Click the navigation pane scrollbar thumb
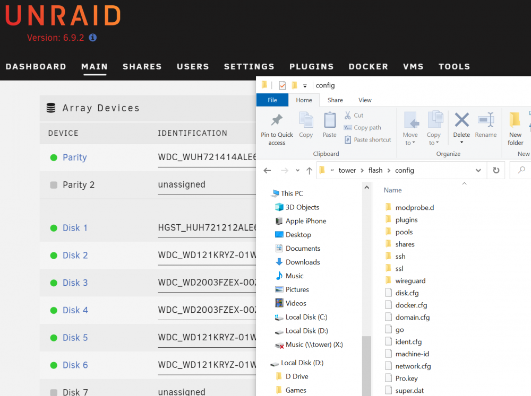 tap(366, 366)
